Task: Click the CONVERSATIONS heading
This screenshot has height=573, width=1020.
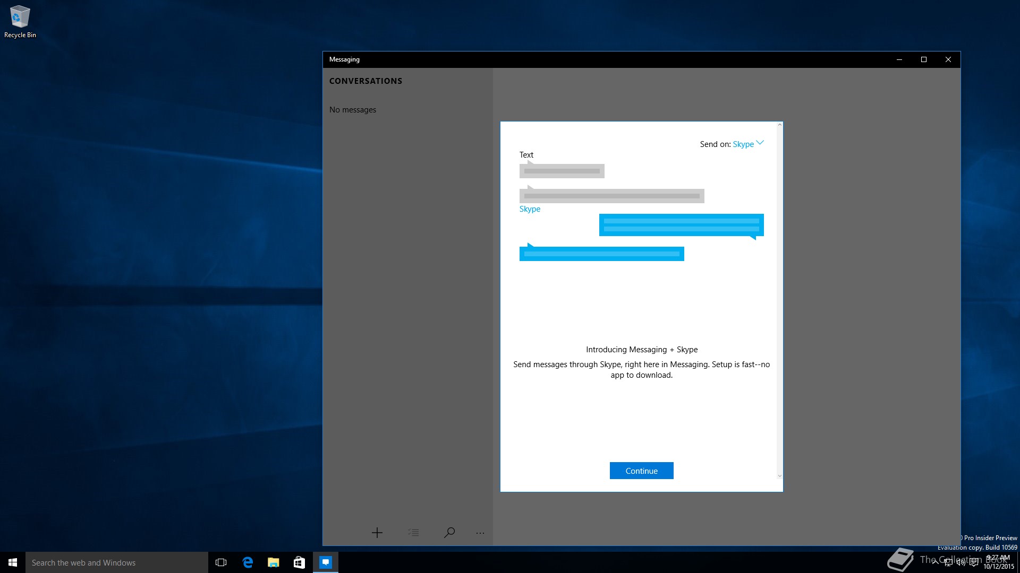Action: point(365,81)
